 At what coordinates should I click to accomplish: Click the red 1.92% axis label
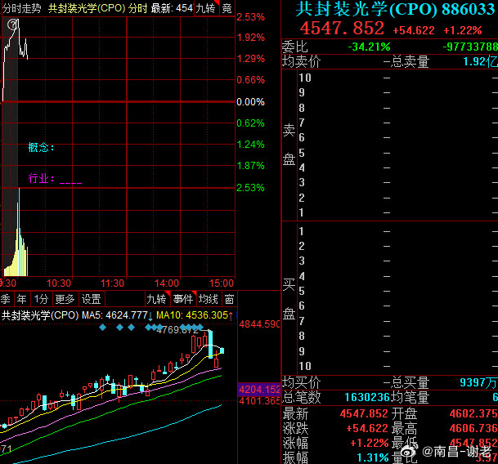(250, 38)
